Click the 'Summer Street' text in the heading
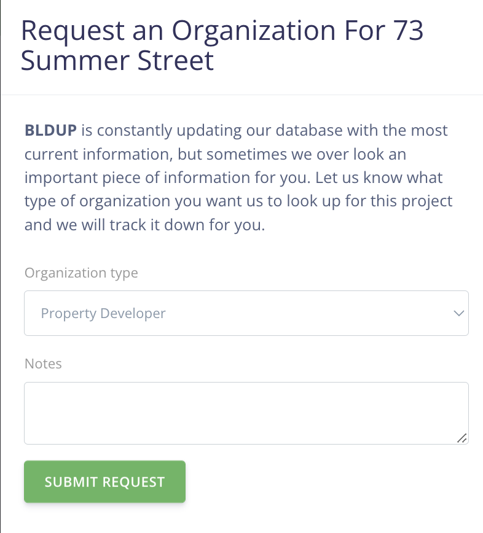Viewport: 483px width, 533px height. point(117,61)
